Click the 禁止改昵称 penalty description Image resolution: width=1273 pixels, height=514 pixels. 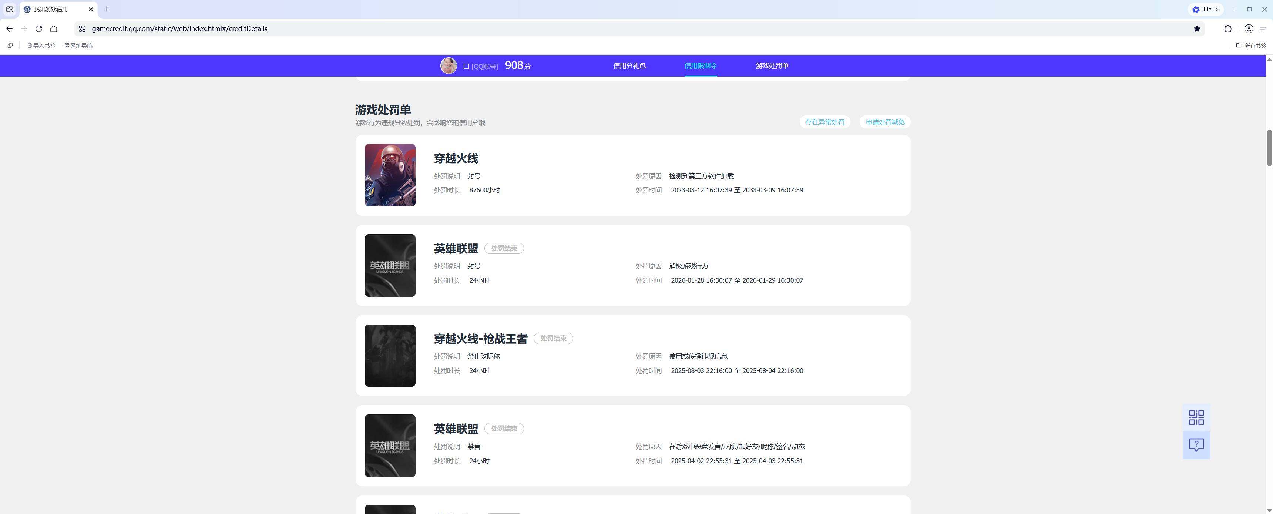point(483,356)
